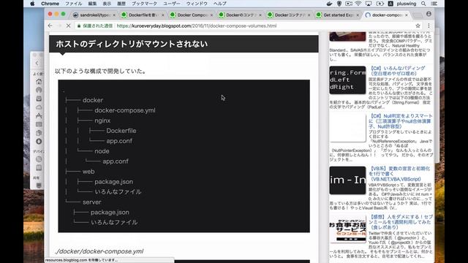Image resolution: width=468 pixels, height=263 pixels.
Task: Open a new tab button
Action: click(418, 15)
